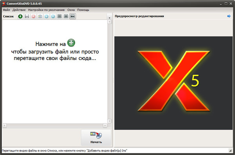Click the Начать conversion button
Image resolution: width=235 pixels, height=155 pixels.
[96, 137]
